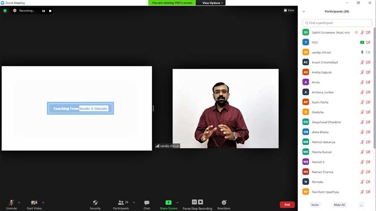Click the 'You are viewing YES!'s screen' banner
Image resolution: width=376 pixels, height=211 pixels.
[x=172, y=3]
